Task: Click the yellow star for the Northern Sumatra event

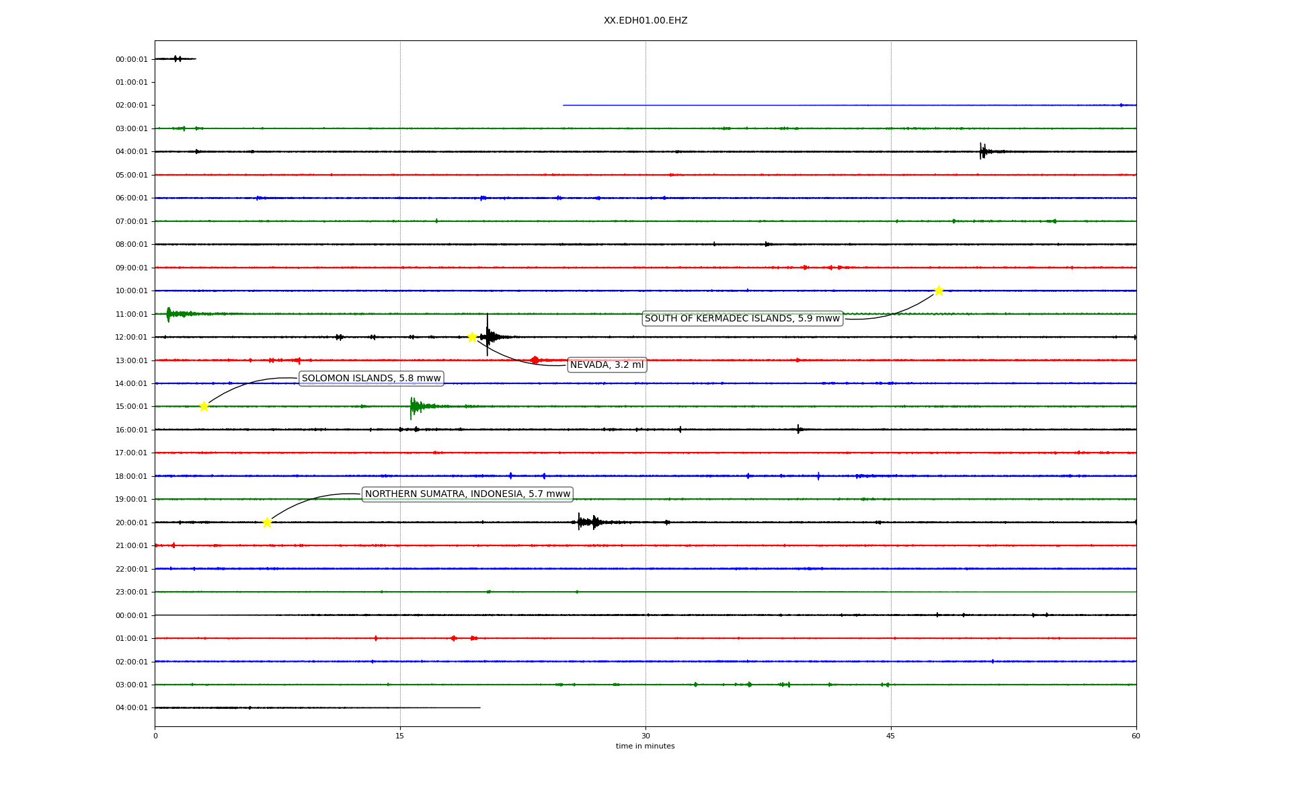Action: pos(267,523)
